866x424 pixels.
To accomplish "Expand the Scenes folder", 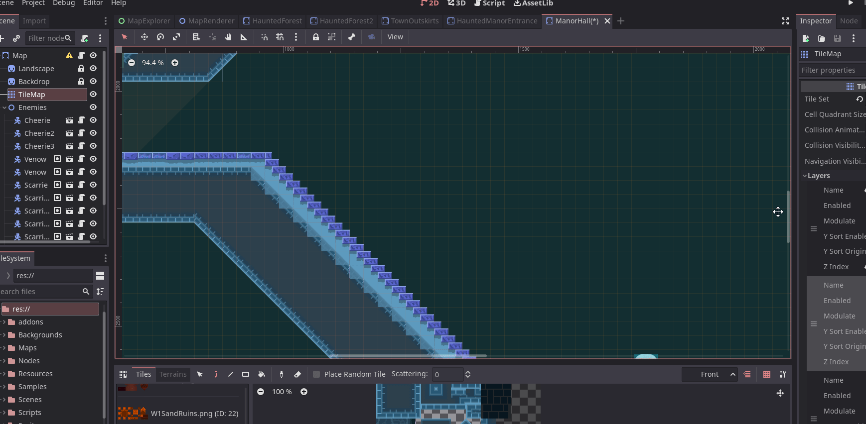I will coord(4,400).
